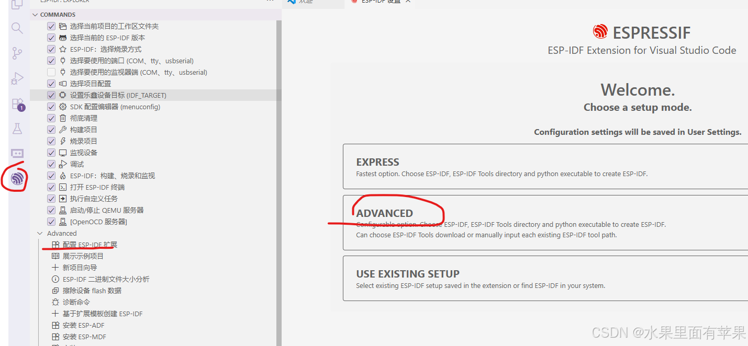The height and width of the screenshot is (346, 748).
Task: Choose the ADVANCED setup mode
Action: coord(545,222)
